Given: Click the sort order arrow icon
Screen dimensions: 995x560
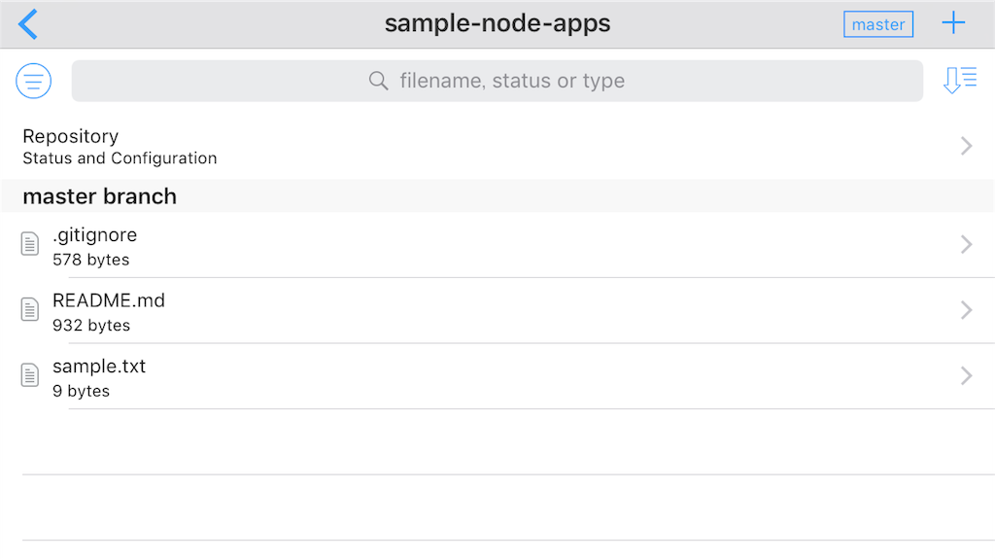Looking at the screenshot, I should click(960, 81).
